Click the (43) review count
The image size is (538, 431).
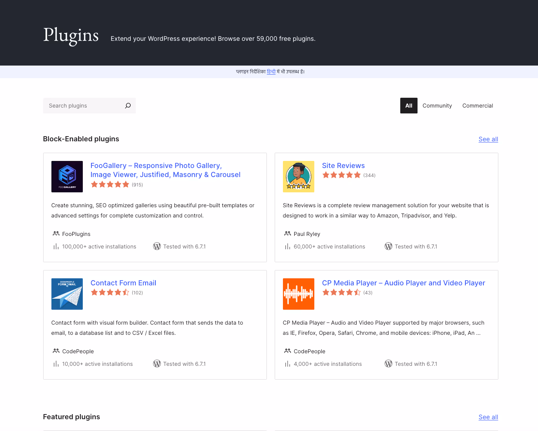pyautogui.click(x=368, y=293)
